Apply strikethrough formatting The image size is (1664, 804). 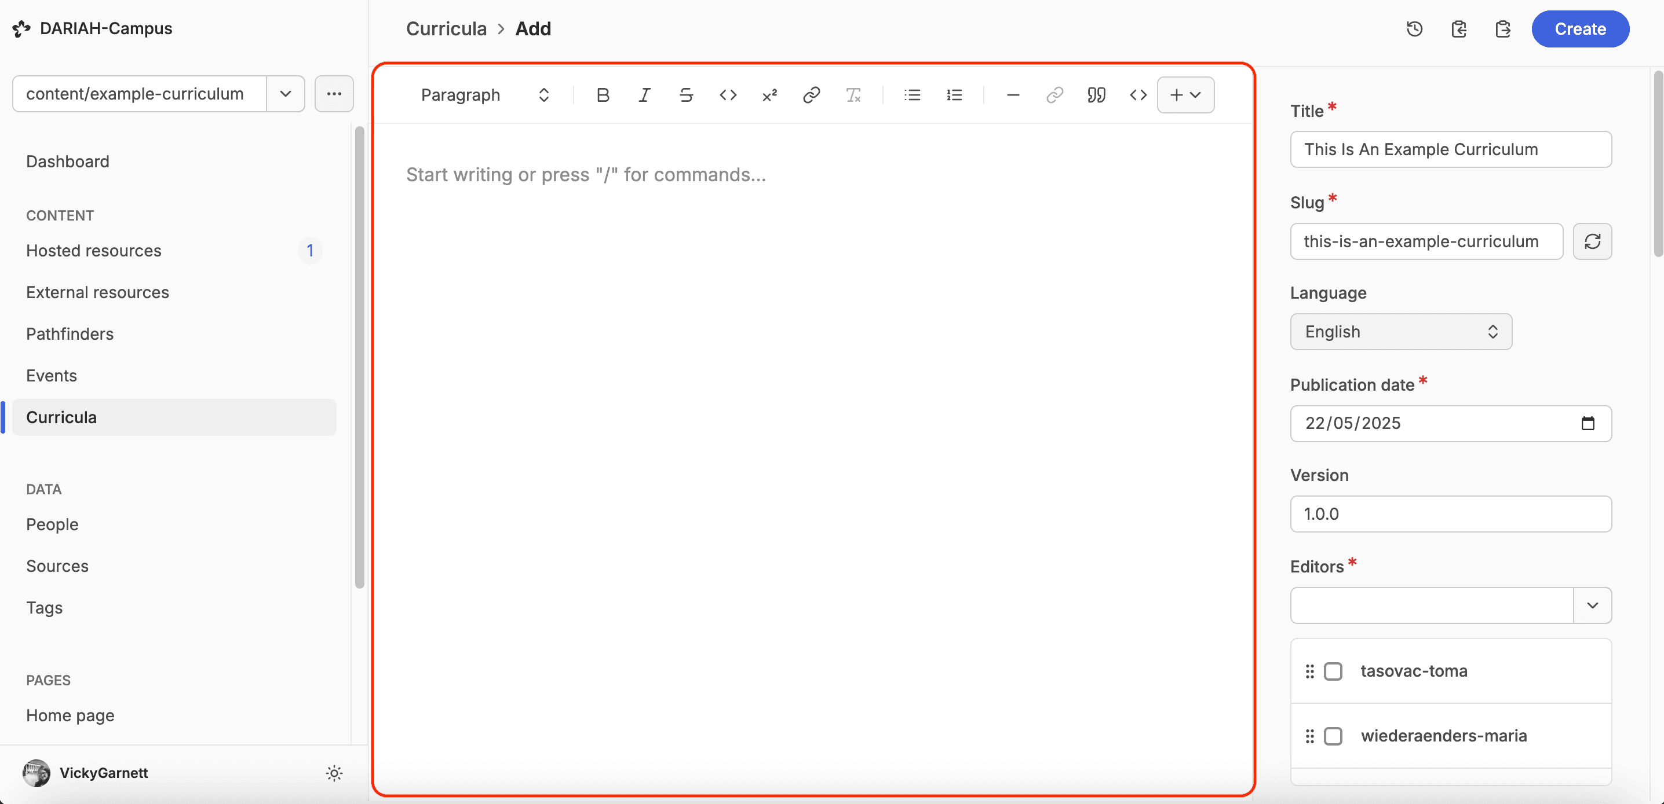click(x=686, y=95)
